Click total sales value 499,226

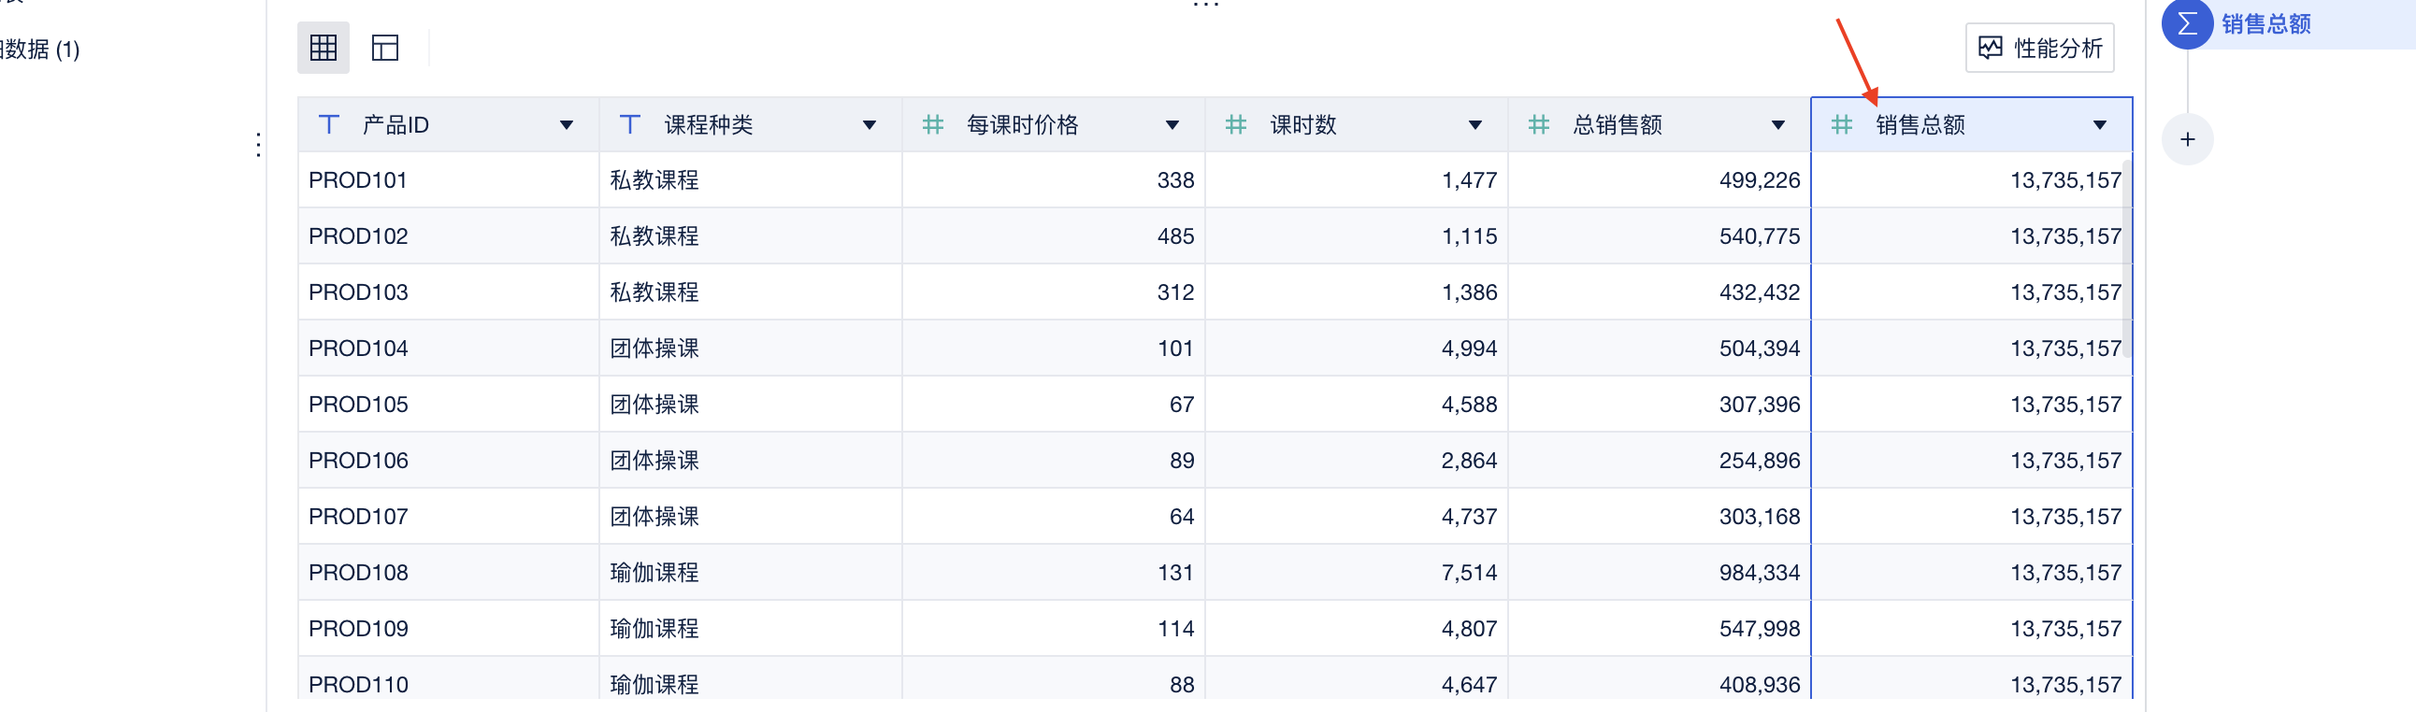pos(1760,180)
